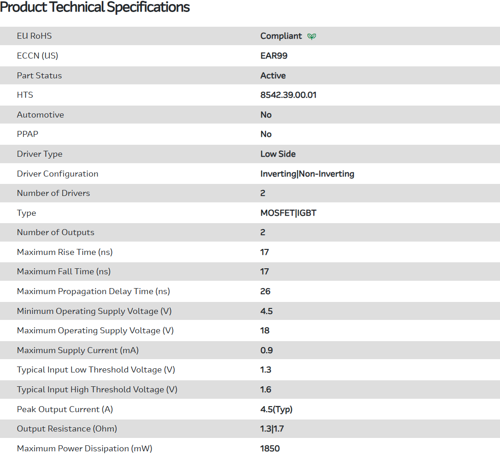Click the Automotive row label
Viewport: 500px width, 455px height.
point(41,115)
